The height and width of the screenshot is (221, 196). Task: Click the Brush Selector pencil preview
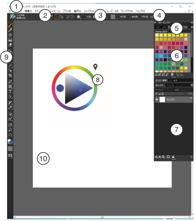(x=13, y=17)
